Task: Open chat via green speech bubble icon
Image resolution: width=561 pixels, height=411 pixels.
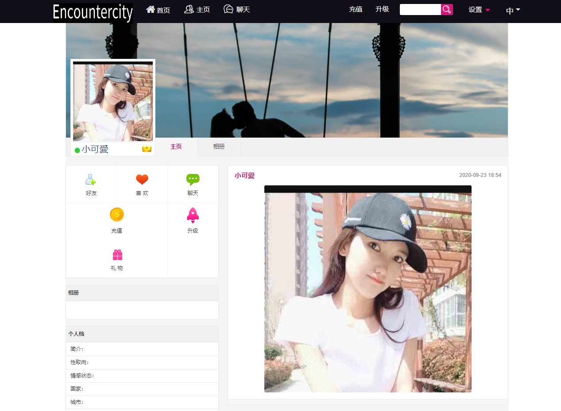Action: [193, 180]
